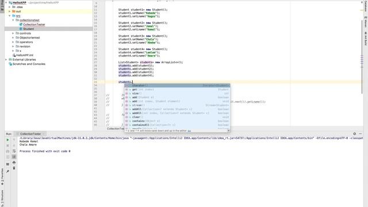Choose add(int index, Student element) suggestion
The height and width of the screenshot is (207, 368).
click(x=177, y=101)
